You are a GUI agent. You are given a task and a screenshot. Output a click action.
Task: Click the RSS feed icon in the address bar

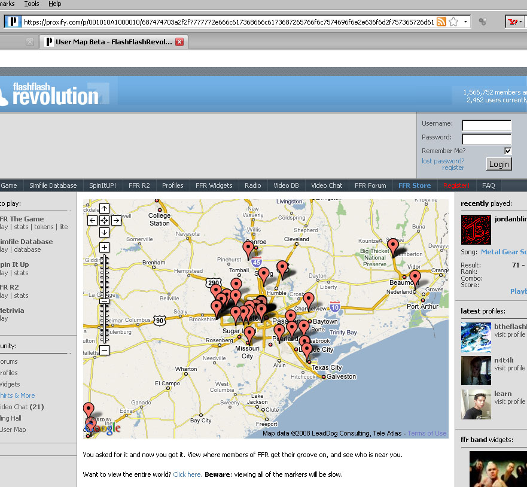click(x=441, y=22)
